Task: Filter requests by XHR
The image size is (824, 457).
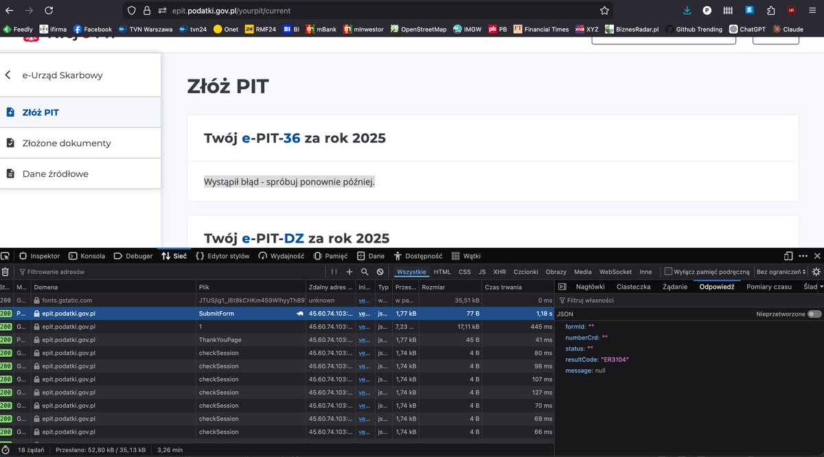Action: click(499, 272)
